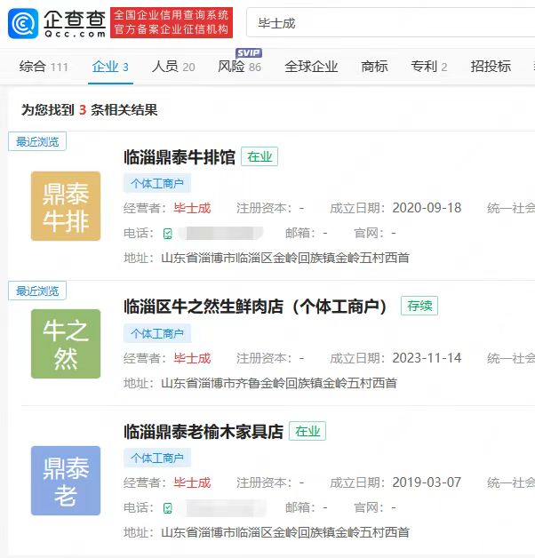Click address of 临淄鼎泰老榆木家具店
The width and height of the screenshot is (535, 558).
[x=285, y=532]
